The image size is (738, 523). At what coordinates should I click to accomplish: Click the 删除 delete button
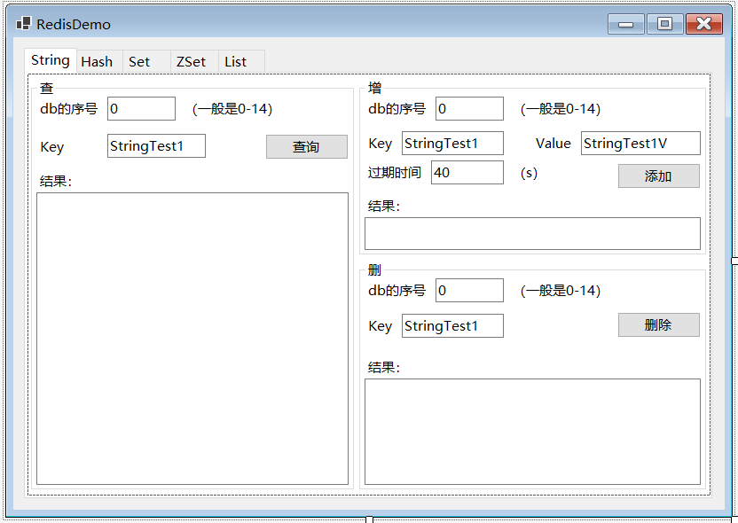click(659, 325)
